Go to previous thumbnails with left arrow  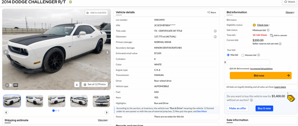(6, 113)
